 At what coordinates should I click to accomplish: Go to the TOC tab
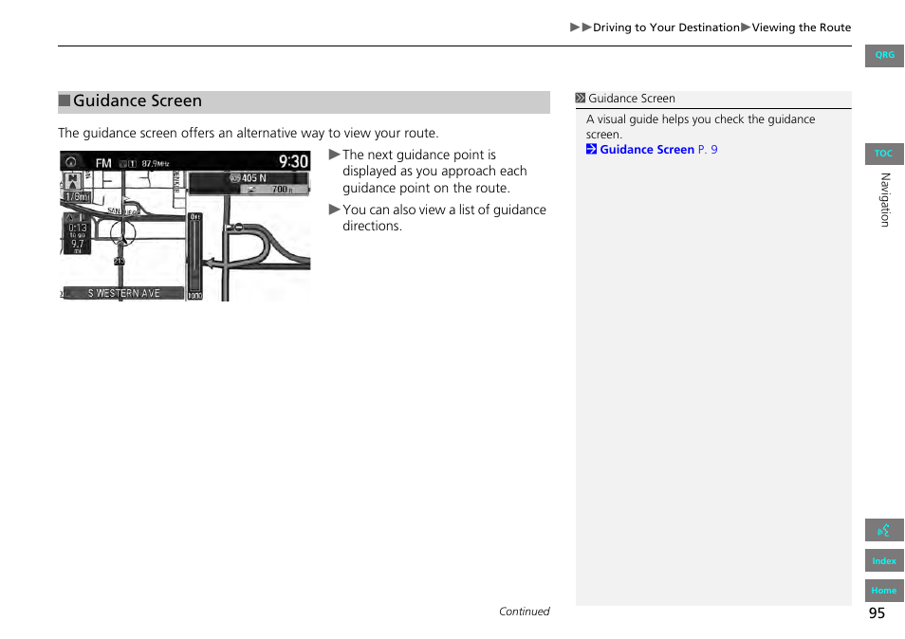[883, 154]
